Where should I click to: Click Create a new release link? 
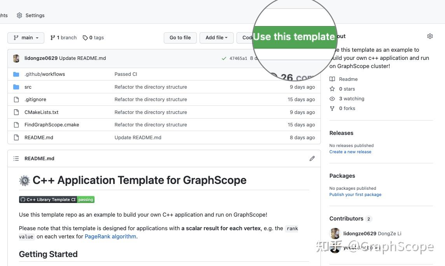pyautogui.click(x=350, y=152)
